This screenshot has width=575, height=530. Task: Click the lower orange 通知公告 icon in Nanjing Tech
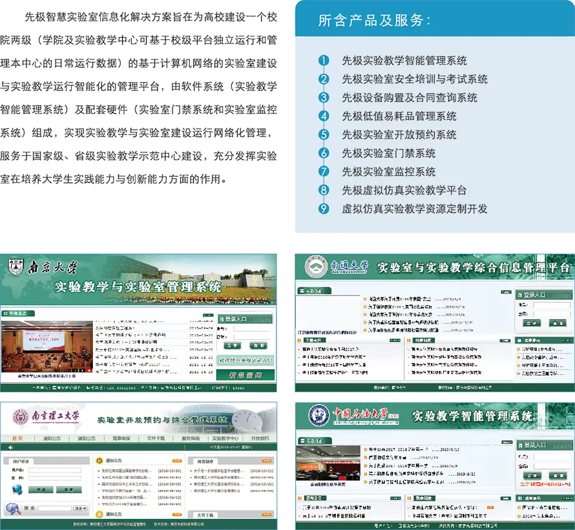click(x=99, y=514)
